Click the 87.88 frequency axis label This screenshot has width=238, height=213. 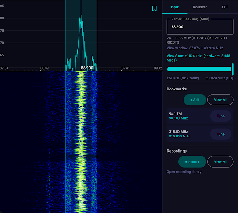pos(4,68)
